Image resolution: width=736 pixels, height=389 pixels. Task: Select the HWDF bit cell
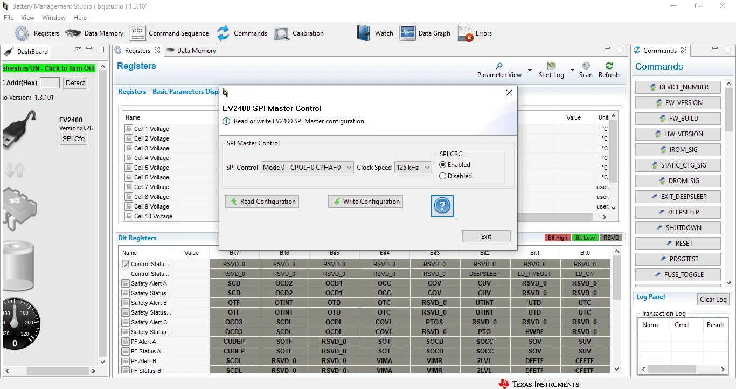535,332
